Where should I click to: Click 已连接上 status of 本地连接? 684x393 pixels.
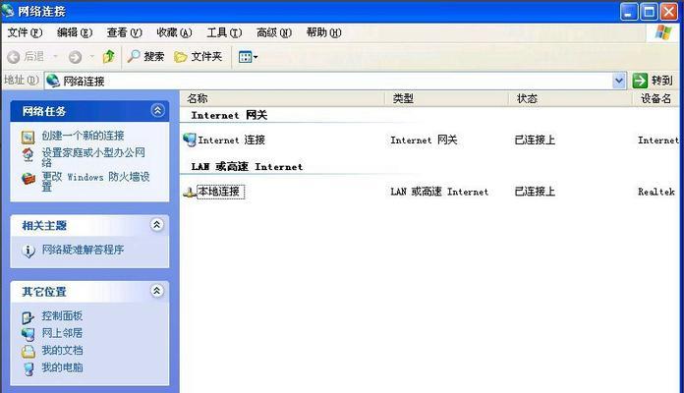[x=535, y=192]
